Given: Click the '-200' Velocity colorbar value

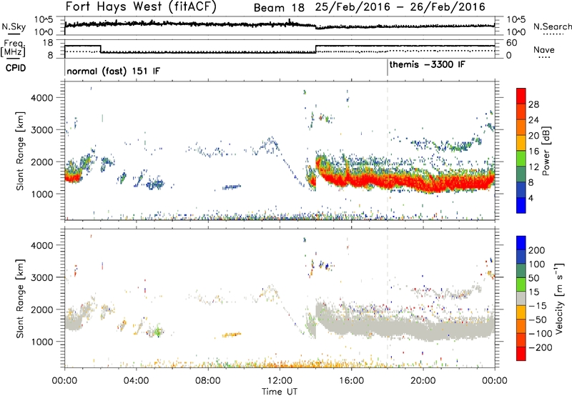Looking at the screenshot, I should tap(541, 347).
